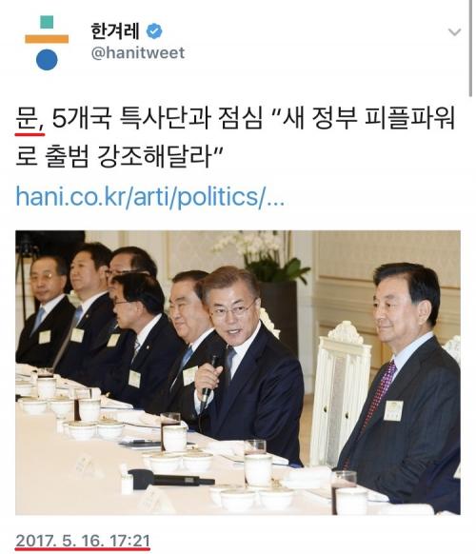The image size is (476, 554).
Task: Visit the @hanitweet handle
Action: [138, 53]
